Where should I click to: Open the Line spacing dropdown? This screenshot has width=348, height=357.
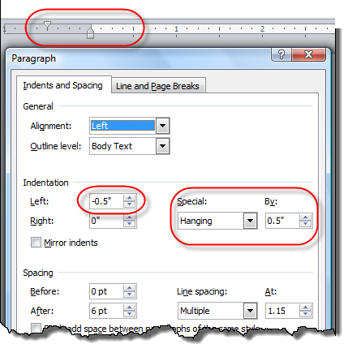(x=250, y=311)
